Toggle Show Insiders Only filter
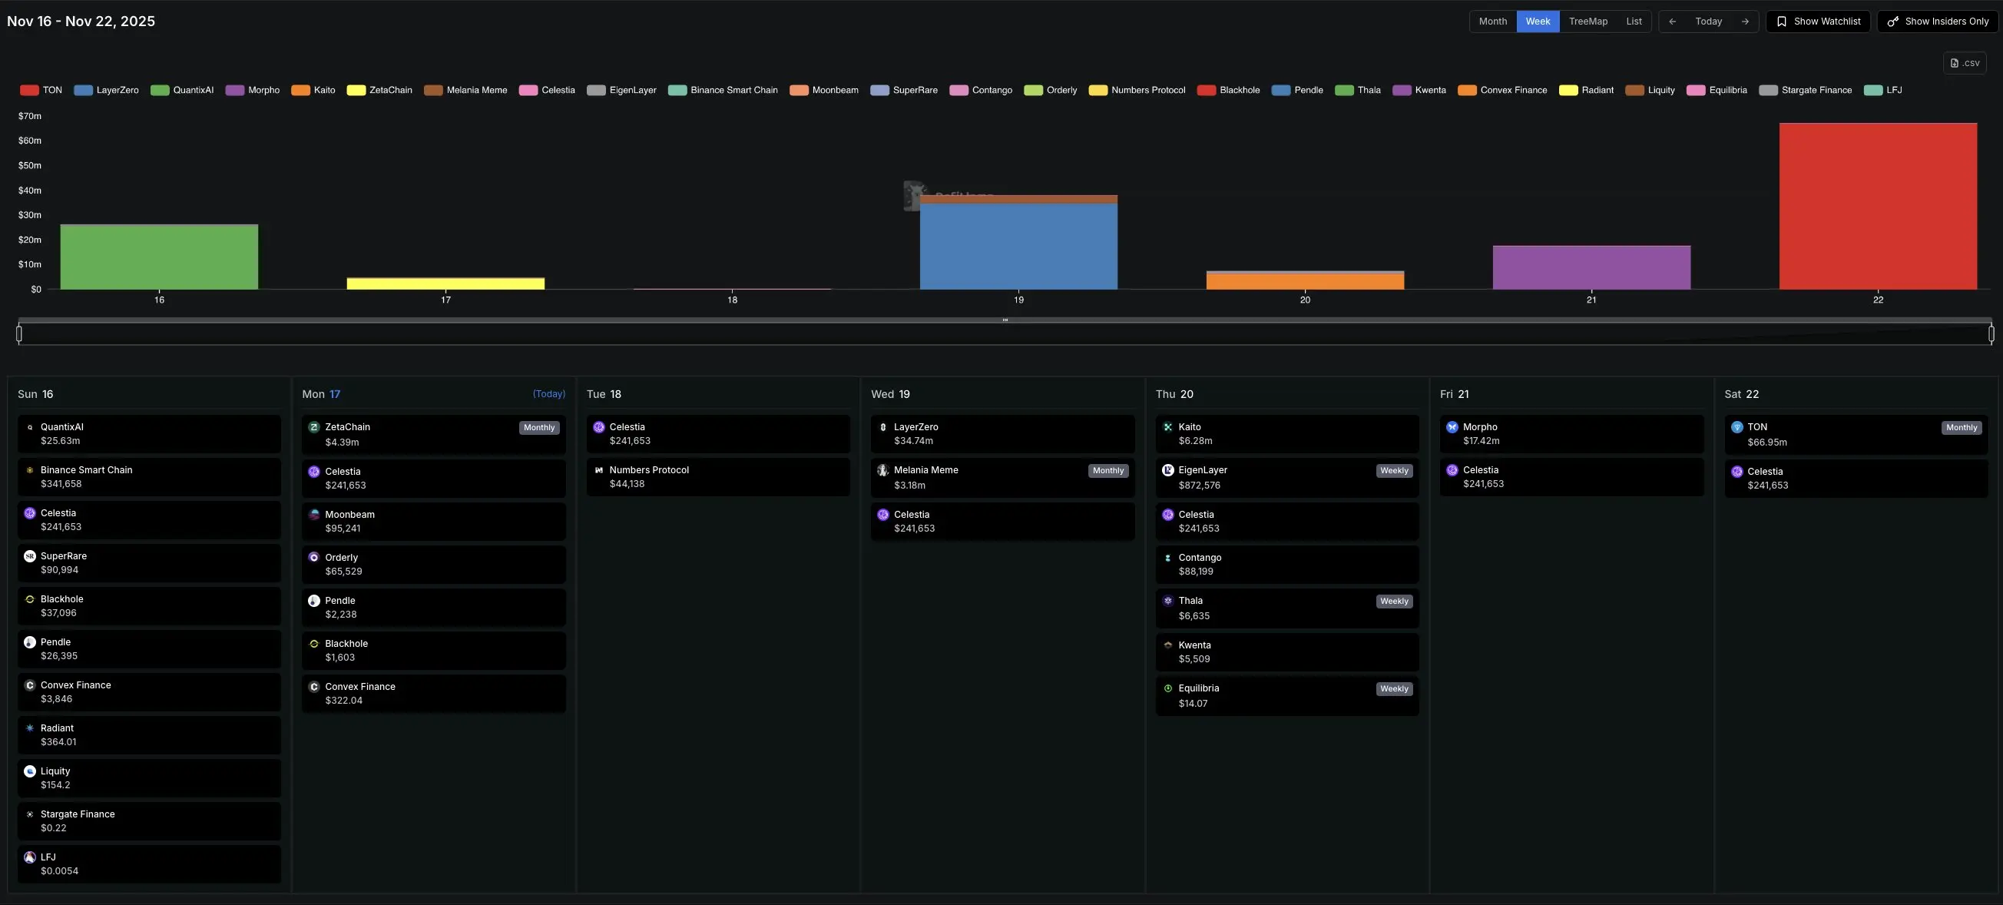 pyautogui.click(x=1937, y=22)
